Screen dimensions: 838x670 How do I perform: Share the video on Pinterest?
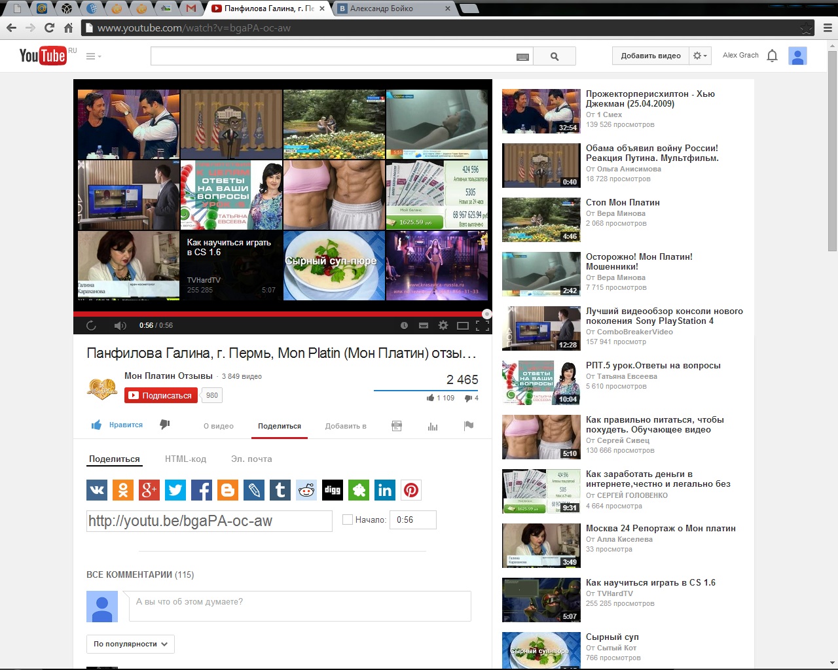(411, 489)
